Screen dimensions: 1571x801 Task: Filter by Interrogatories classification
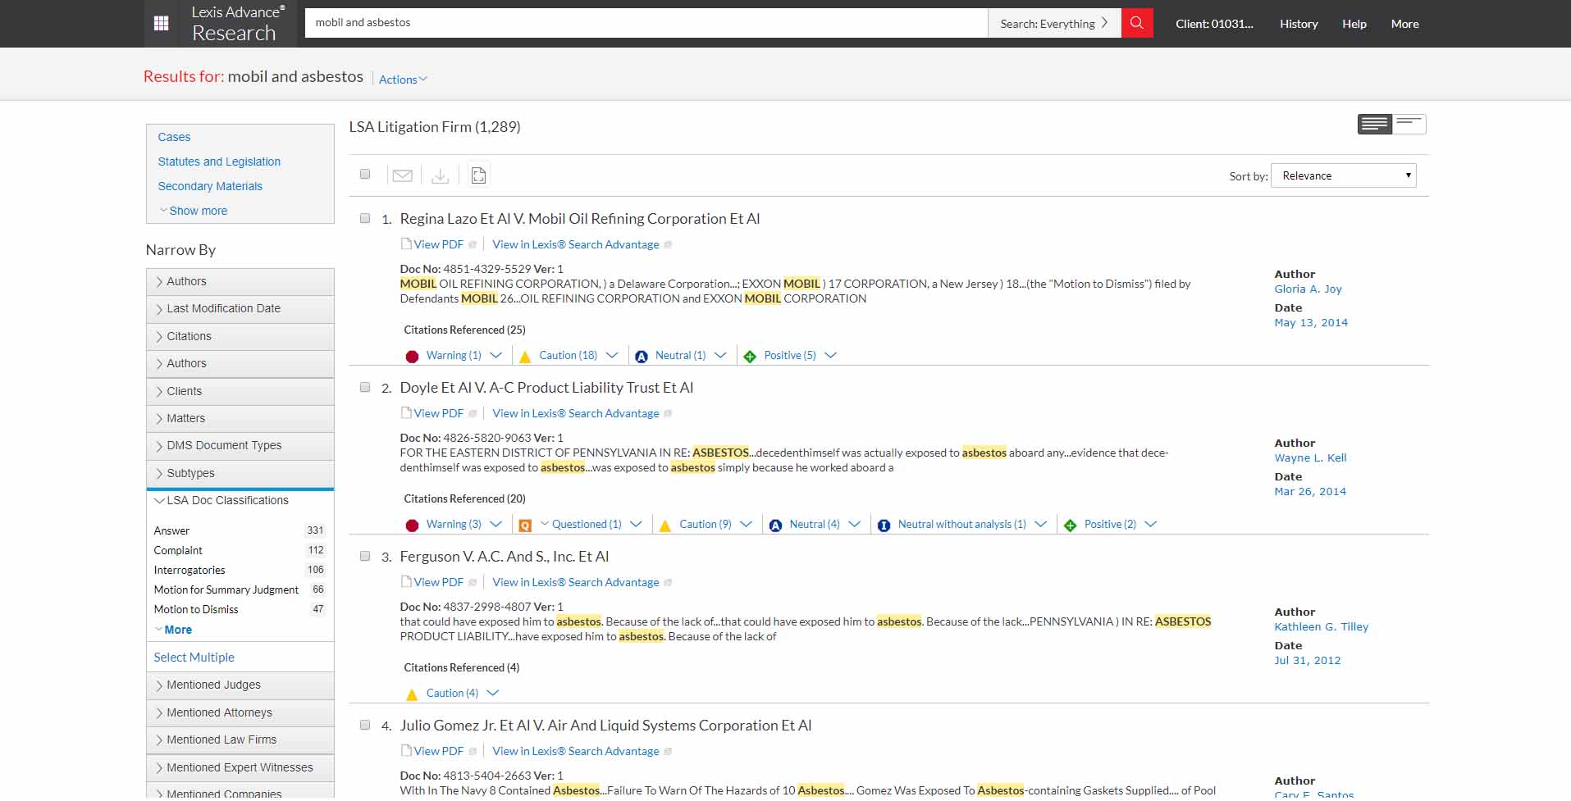click(190, 571)
